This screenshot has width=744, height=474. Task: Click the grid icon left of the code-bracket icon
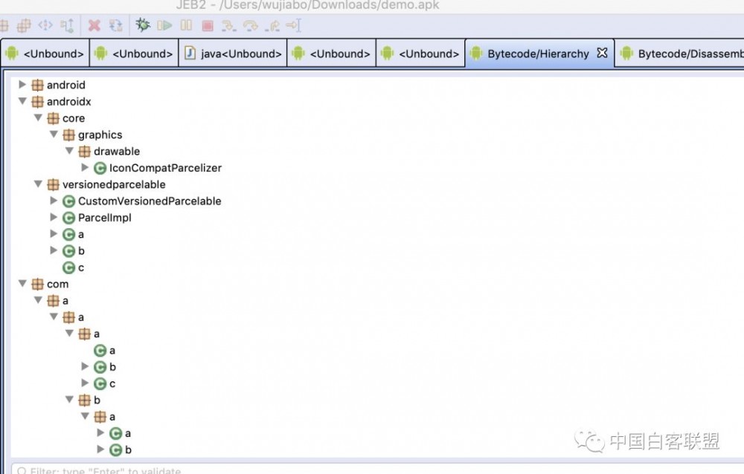coord(24,25)
